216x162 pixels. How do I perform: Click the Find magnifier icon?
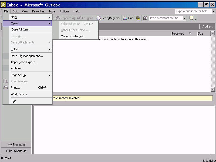tap(125, 18)
